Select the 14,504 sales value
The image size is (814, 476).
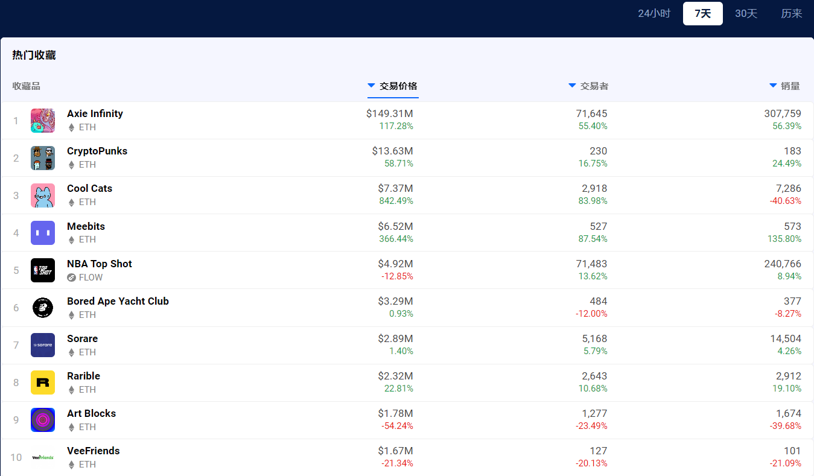786,338
